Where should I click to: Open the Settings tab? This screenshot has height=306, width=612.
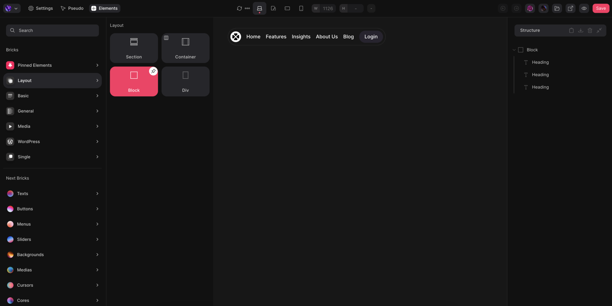click(x=40, y=8)
